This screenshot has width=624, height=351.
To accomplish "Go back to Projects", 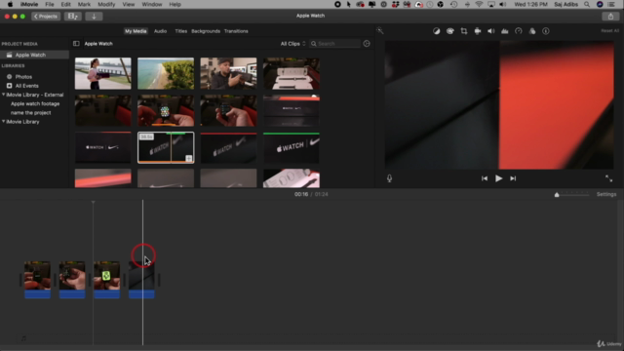I will point(46,17).
